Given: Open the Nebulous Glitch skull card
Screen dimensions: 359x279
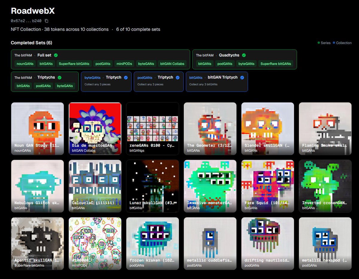Looking at the screenshot, I should pos(37,186).
